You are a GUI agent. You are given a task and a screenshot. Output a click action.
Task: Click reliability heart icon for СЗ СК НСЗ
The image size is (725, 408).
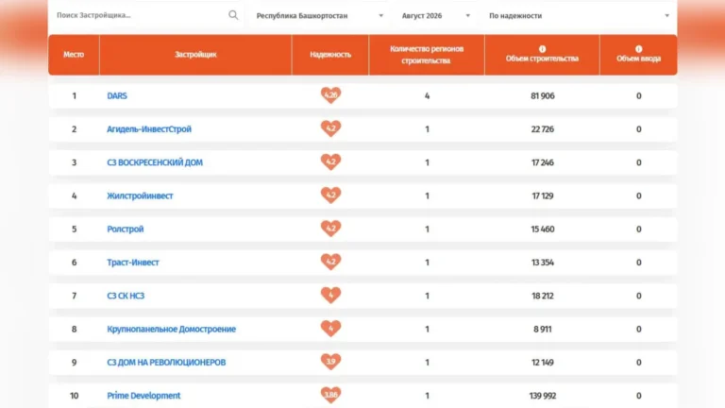tap(330, 295)
